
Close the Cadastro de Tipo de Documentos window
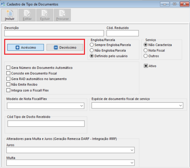(184, 4)
